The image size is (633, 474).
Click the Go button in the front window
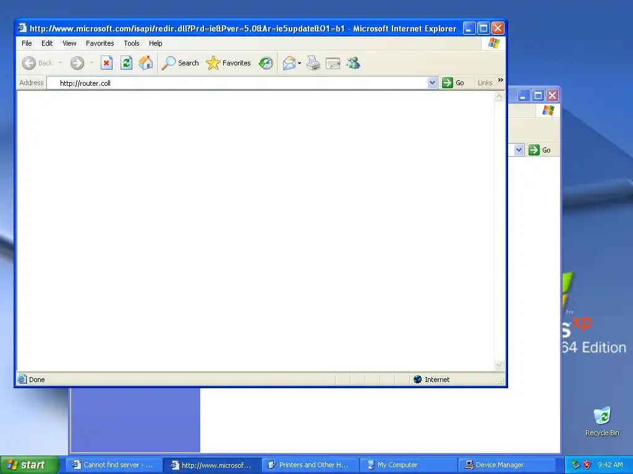pos(453,83)
